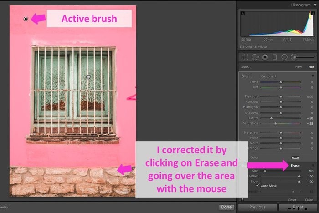Viewport: 319px width, 213px height.
Task: Click the Highlights slider handle
Action: click(x=281, y=107)
